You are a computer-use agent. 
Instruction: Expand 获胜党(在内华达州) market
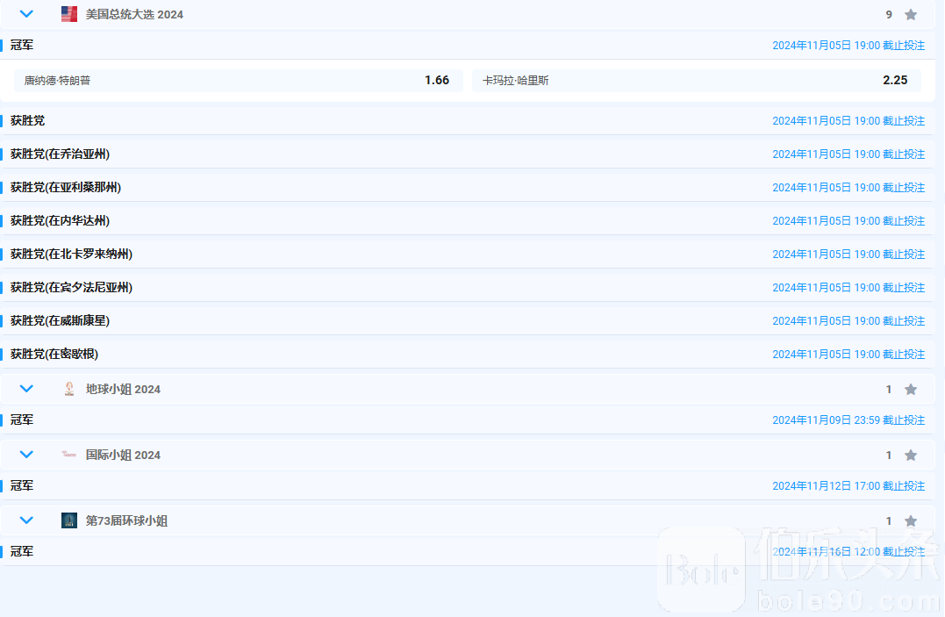[x=468, y=221]
